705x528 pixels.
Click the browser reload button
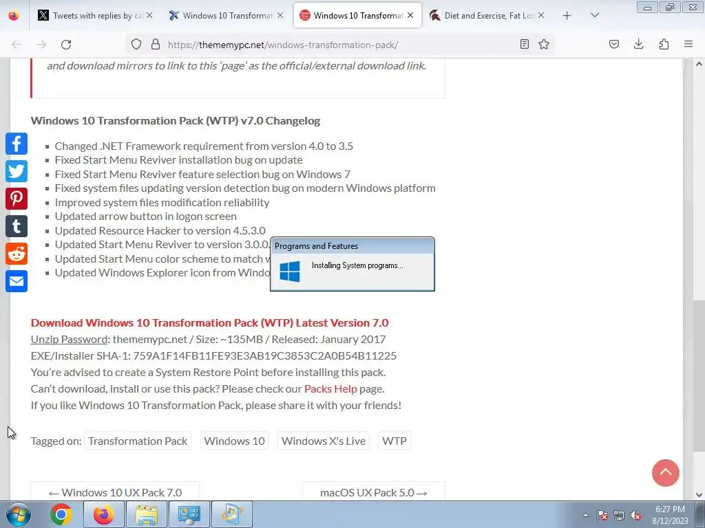(66, 45)
